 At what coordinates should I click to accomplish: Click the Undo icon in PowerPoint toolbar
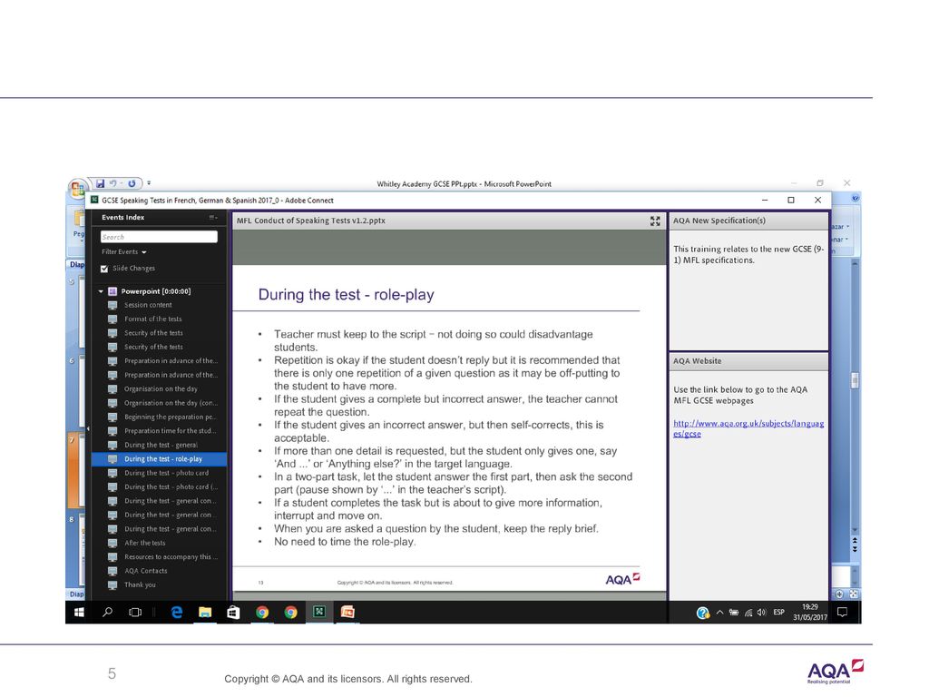(112, 183)
